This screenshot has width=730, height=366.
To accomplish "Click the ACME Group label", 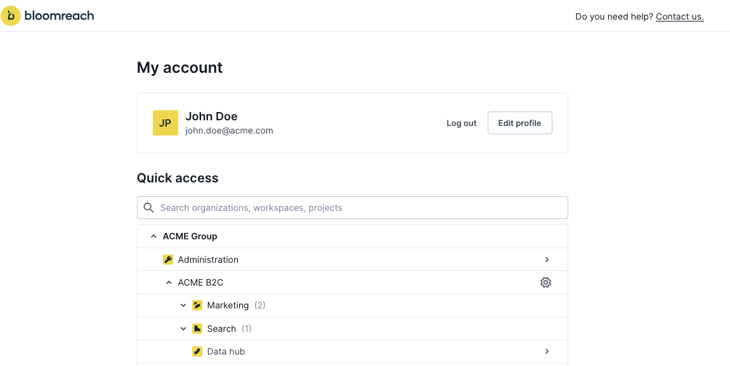I will click(x=190, y=236).
